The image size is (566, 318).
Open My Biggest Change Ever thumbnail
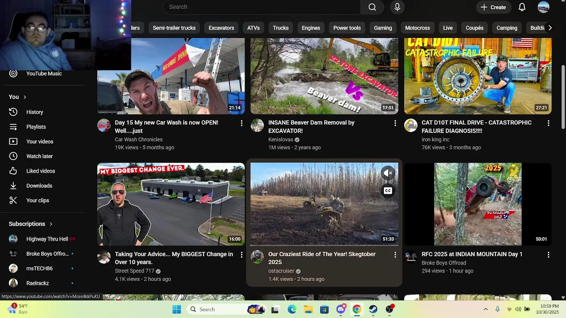point(171,204)
